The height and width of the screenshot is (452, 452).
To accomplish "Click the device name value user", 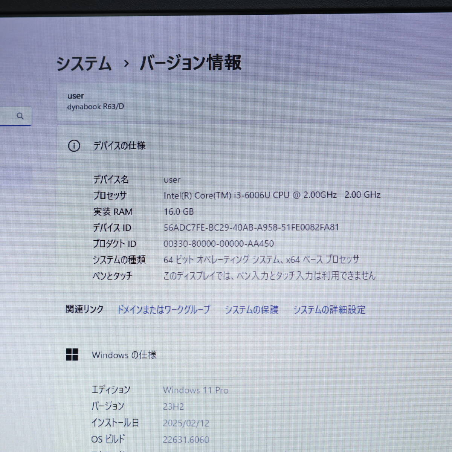I will click(172, 180).
